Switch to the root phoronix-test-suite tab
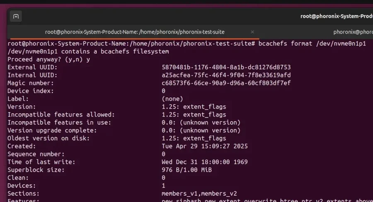This screenshot has height=202, width=373. [135, 32]
